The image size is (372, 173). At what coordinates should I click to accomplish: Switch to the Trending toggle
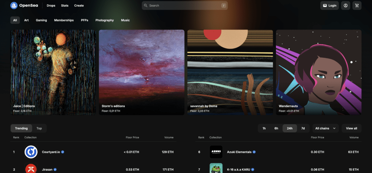[21, 128]
